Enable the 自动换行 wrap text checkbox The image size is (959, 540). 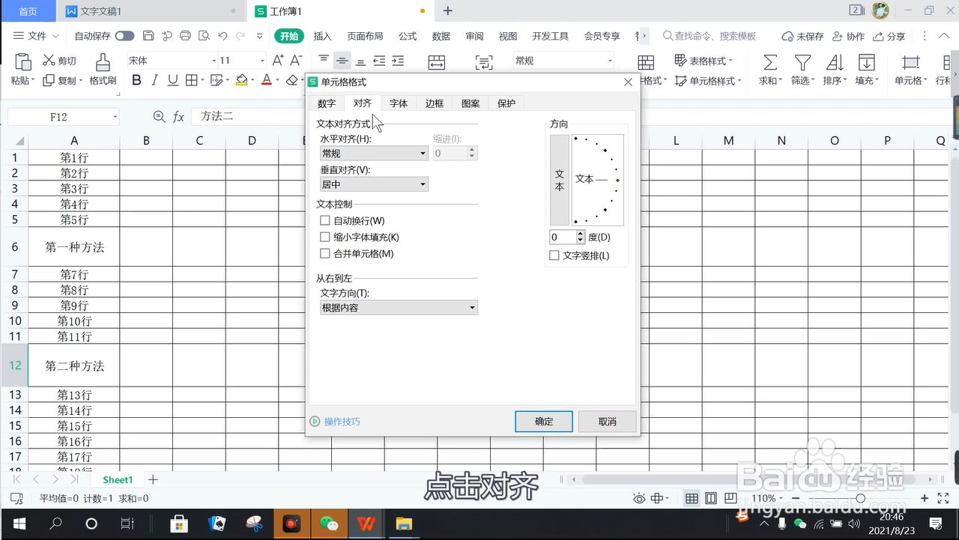325,220
